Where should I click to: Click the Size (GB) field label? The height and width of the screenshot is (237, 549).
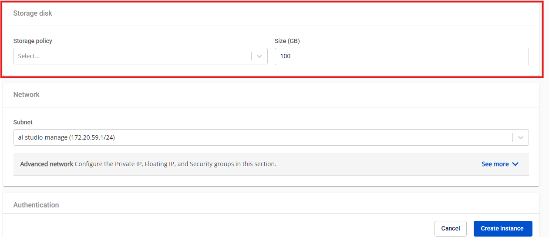[x=287, y=41]
